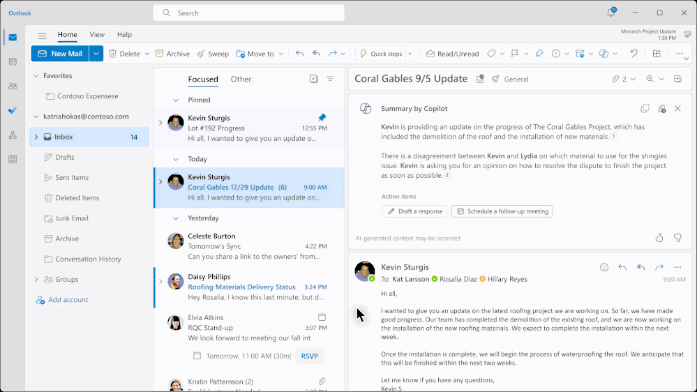Open Contoso Expensese favorite folder
This screenshot has width=697, height=392.
click(x=88, y=96)
